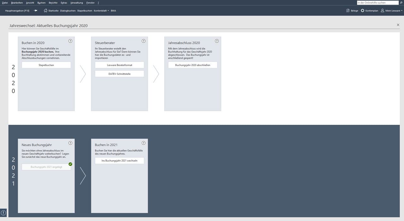Click the Onlinehilfe search field
Image resolution: width=404 pixels, height=221 pixels.
coord(378,3)
